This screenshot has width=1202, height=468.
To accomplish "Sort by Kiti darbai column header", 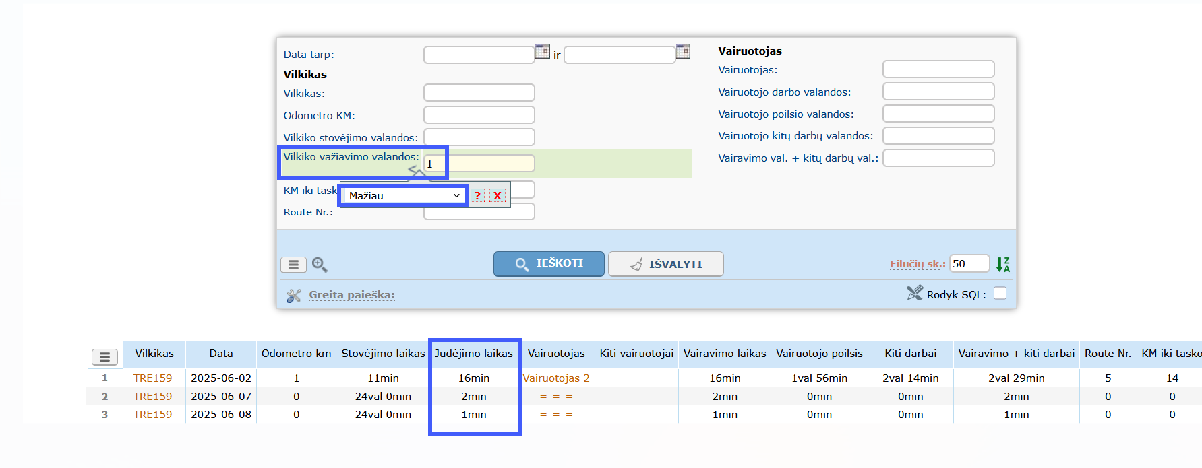I will click(911, 354).
